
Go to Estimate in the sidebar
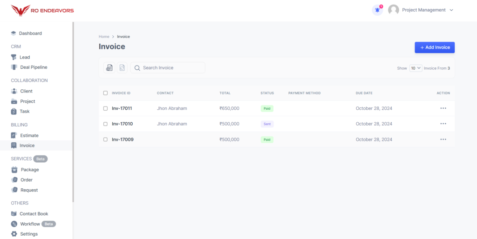pos(29,135)
